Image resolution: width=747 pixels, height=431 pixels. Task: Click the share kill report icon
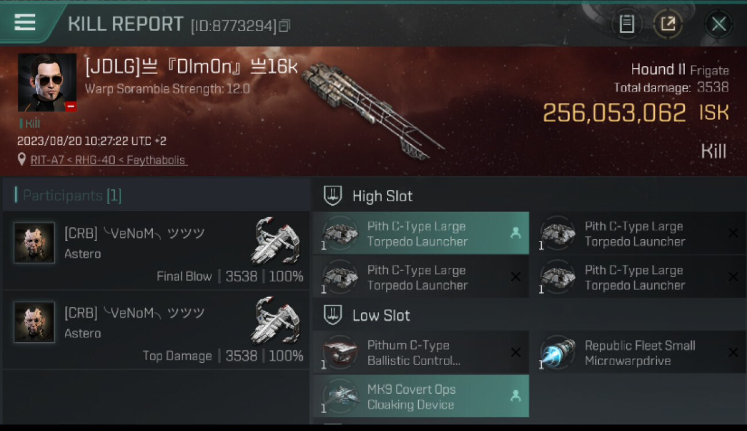[x=668, y=24]
